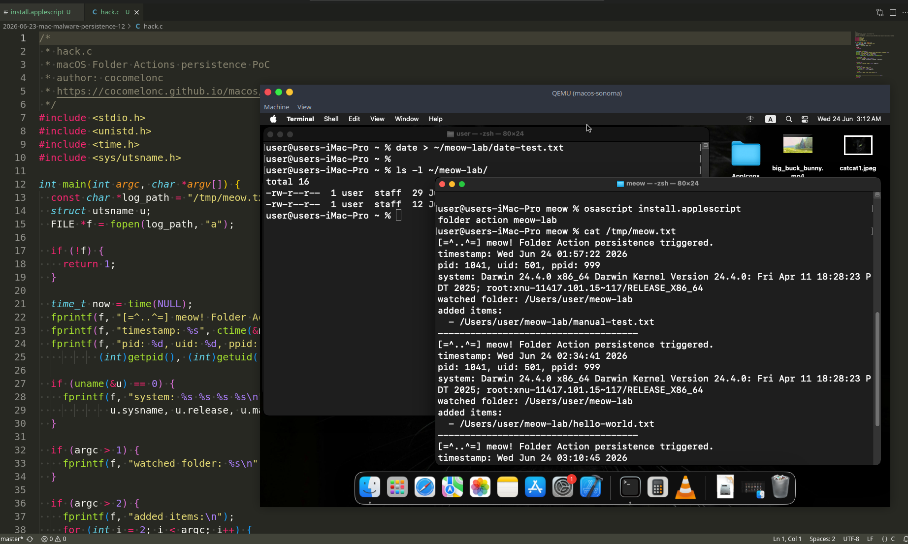Open QEMU View menu
This screenshot has width=908, height=544.
(x=304, y=107)
